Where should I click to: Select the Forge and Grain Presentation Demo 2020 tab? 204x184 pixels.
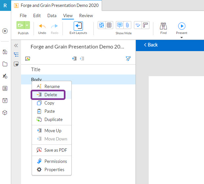pos(57,6)
